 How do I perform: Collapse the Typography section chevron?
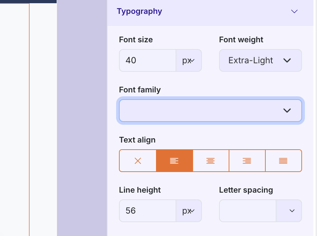pos(294,11)
